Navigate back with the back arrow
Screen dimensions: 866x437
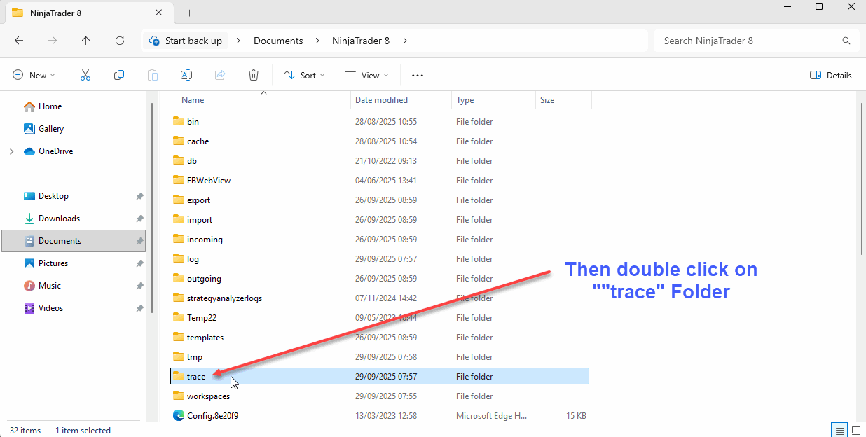pyautogui.click(x=19, y=41)
